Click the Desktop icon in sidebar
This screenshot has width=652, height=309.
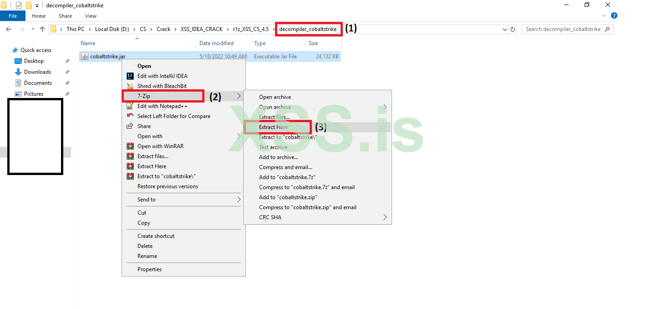[x=18, y=61]
